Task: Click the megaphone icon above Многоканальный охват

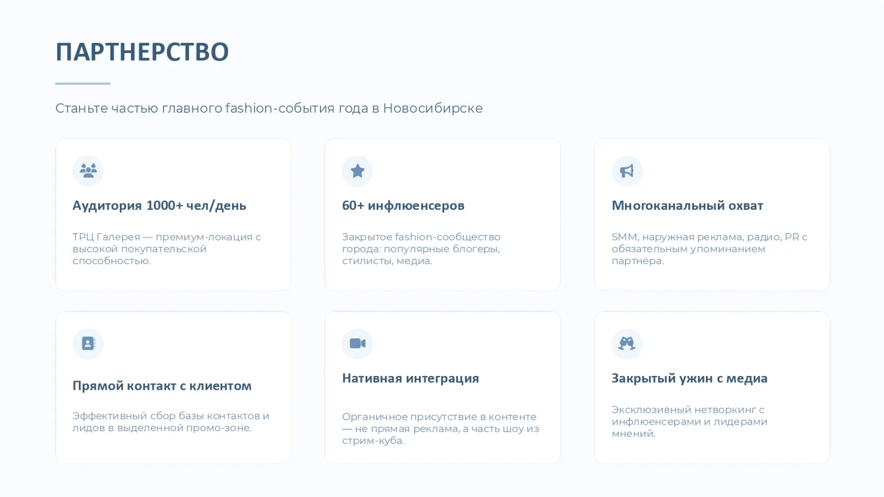Action: coord(627,171)
